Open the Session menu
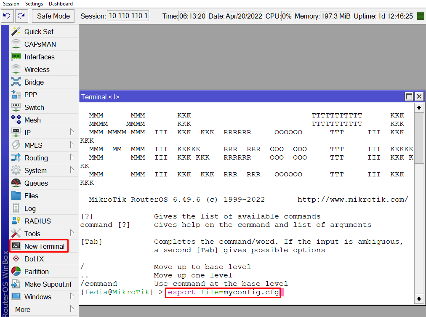426x317 pixels. coord(11,3)
